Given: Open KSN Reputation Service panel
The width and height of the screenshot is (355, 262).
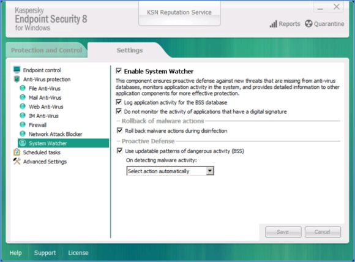Looking at the screenshot, I should pos(179,12).
